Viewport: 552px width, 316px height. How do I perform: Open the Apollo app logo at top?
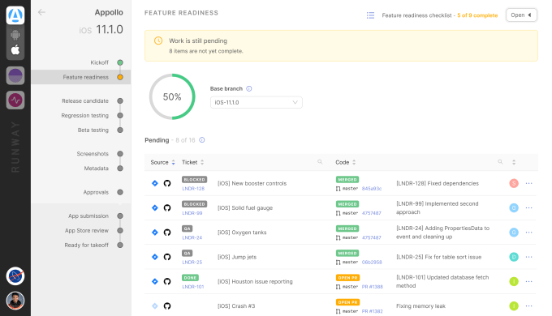[15, 15]
